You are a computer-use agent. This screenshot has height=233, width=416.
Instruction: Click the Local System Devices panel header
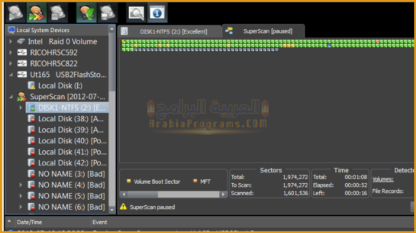[57, 30]
